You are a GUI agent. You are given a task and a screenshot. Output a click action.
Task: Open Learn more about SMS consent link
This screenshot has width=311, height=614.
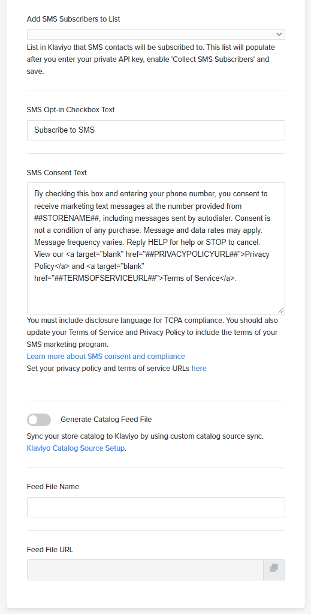(x=105, y=357)
